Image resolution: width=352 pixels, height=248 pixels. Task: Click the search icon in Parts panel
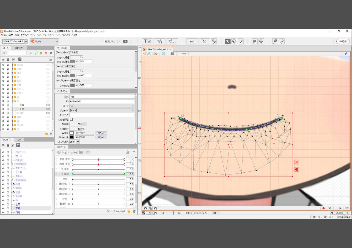coord(4,53)
